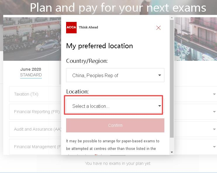Expand the Financial Management row arrow
217x173 pixels.
click(214, 147)
